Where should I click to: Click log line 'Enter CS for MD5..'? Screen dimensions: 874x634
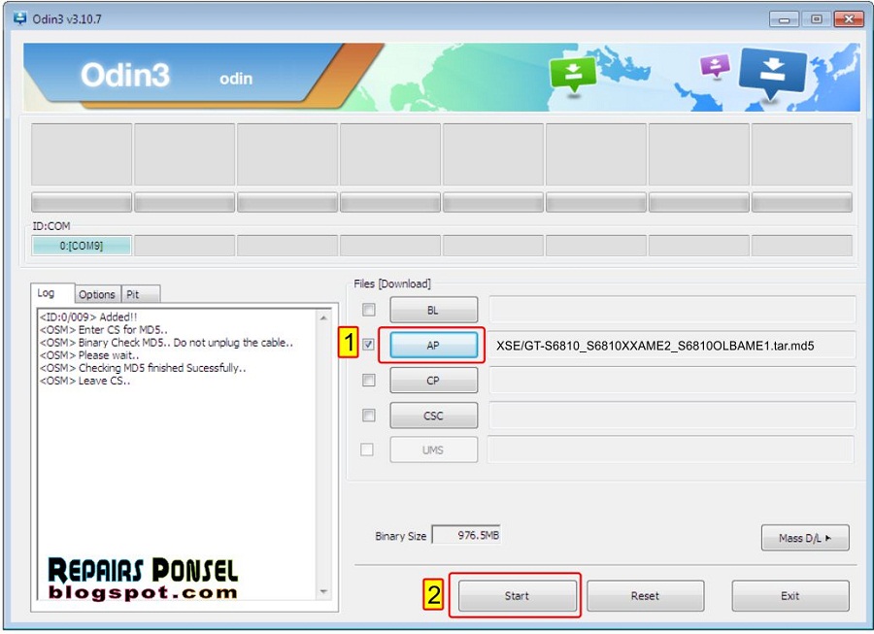point(123,330)
